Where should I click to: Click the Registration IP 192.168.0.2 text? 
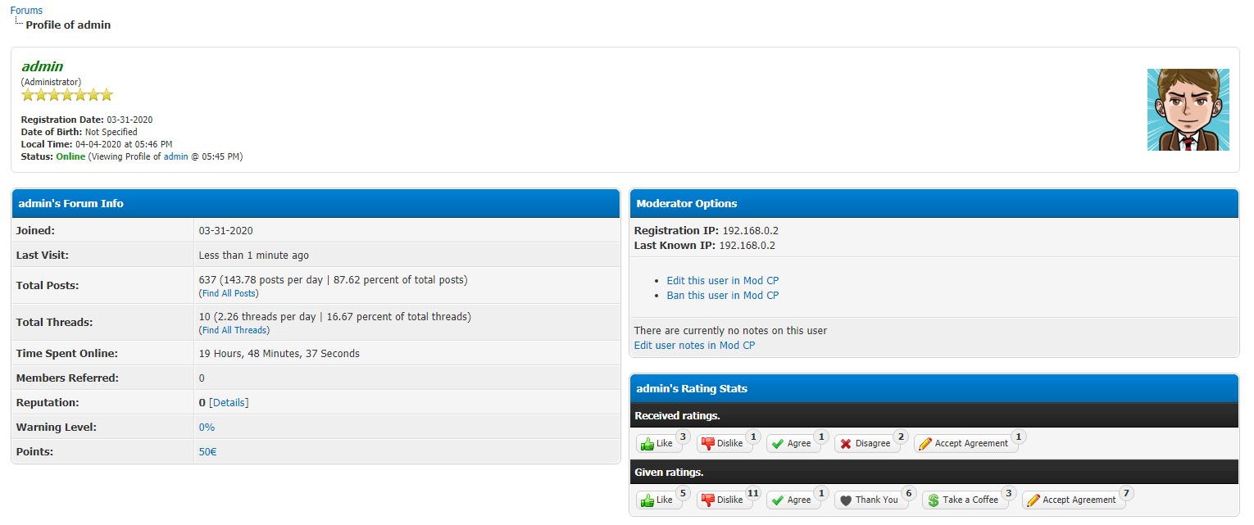coord(705,231)
